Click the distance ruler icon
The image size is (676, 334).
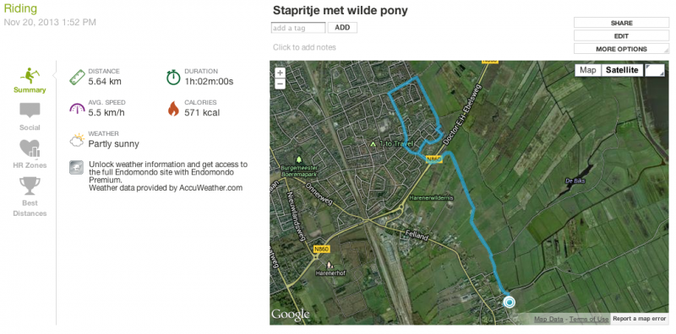point(77,78)
